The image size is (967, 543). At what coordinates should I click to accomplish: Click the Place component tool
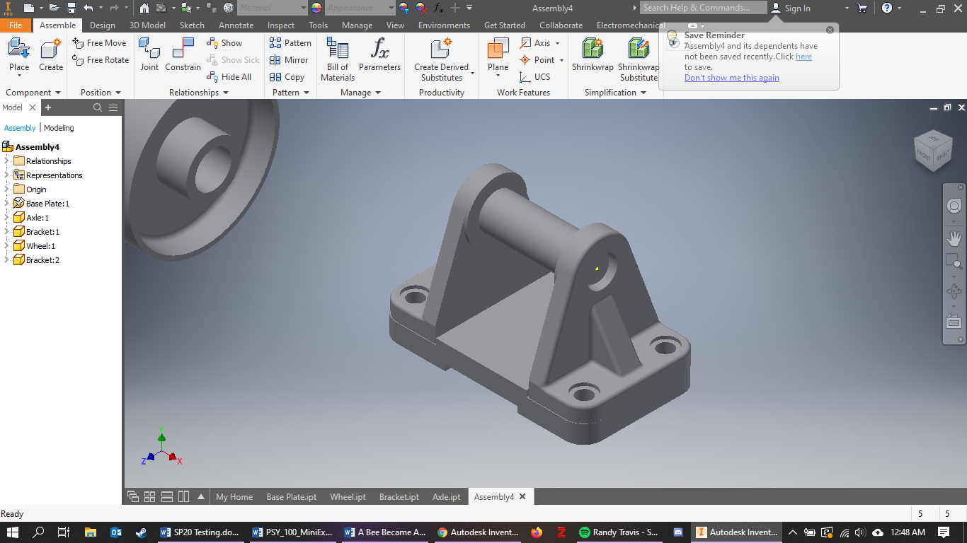19,55
